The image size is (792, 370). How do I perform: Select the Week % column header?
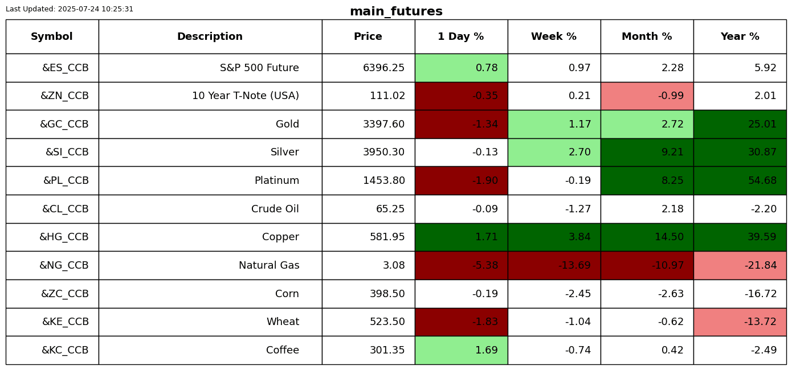coord(554,37)
